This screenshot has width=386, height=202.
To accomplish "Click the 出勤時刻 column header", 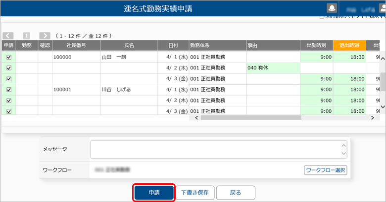I will click(x=317, y=45).
